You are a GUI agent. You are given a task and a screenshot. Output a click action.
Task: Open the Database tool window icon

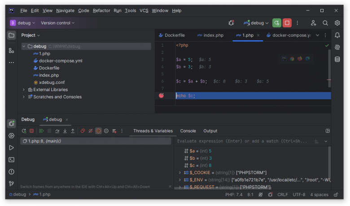(x=337, y=59)
